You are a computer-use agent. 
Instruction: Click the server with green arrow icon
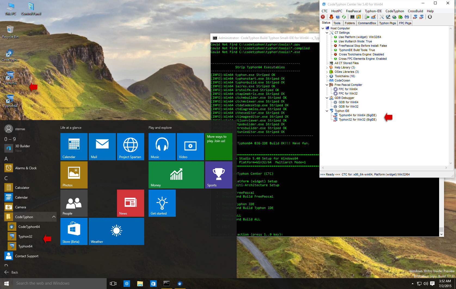(x=367, y=17)
